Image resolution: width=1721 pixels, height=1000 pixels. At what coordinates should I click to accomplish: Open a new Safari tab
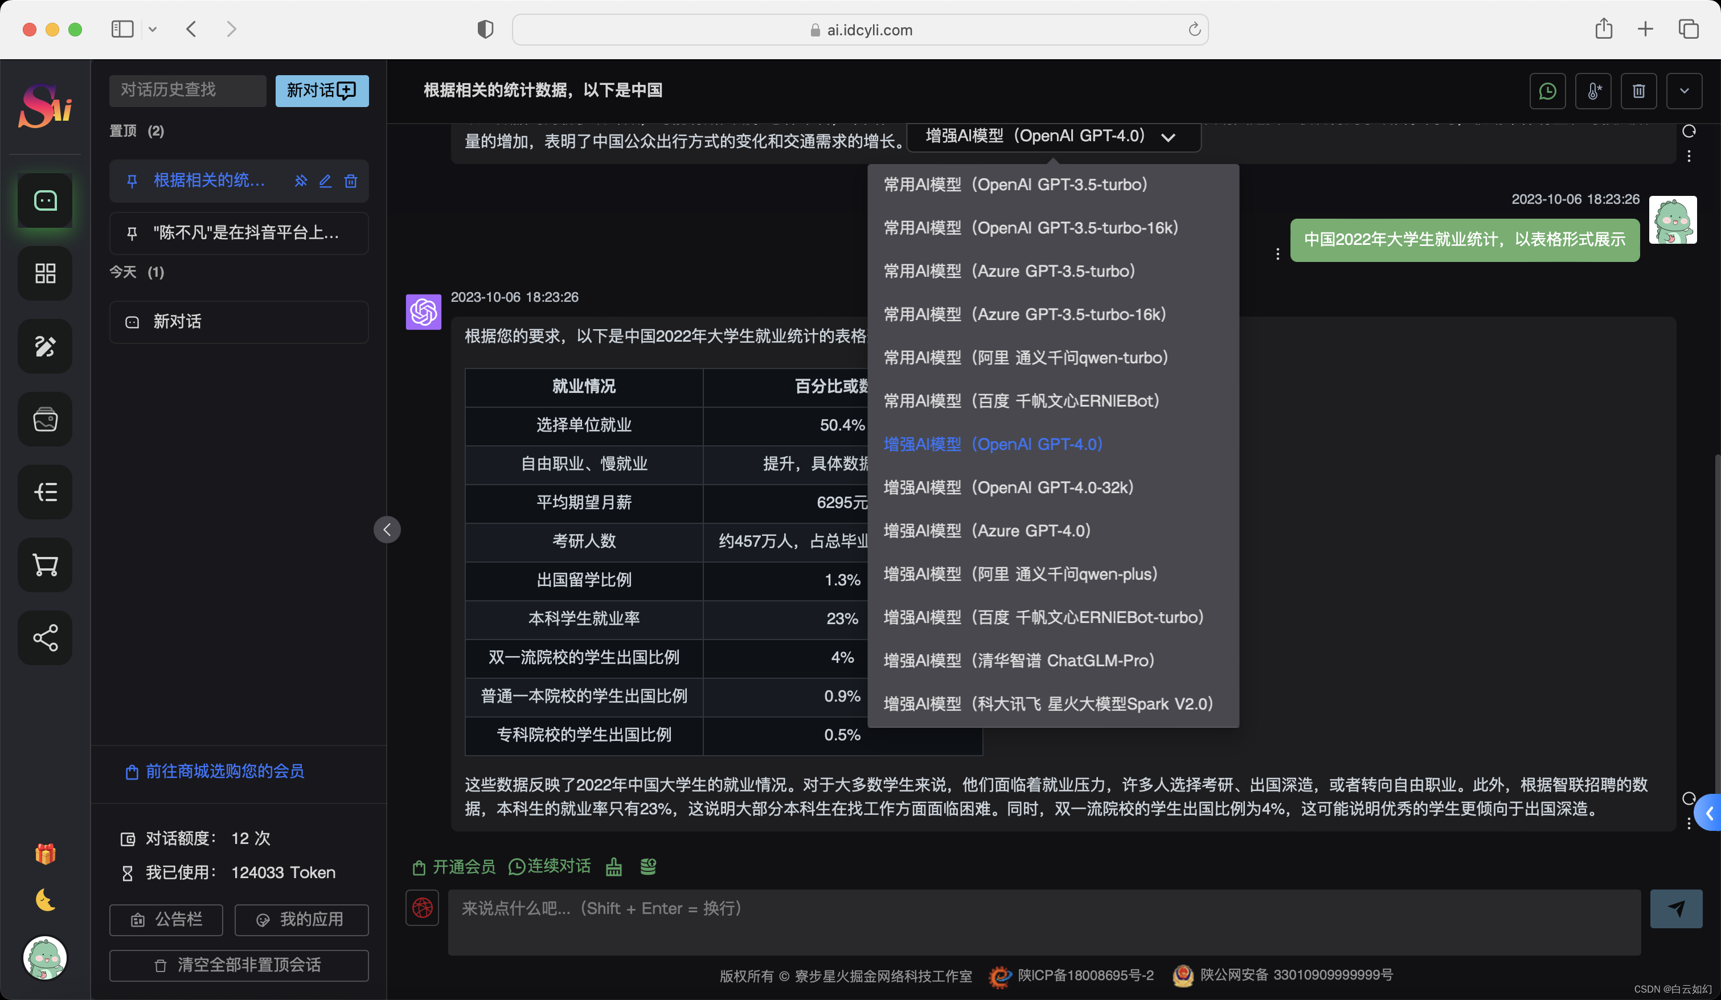(1646, 30)
